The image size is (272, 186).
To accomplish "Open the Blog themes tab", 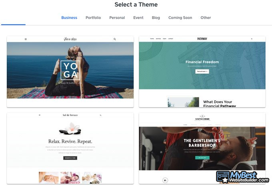I will [156, 18].
